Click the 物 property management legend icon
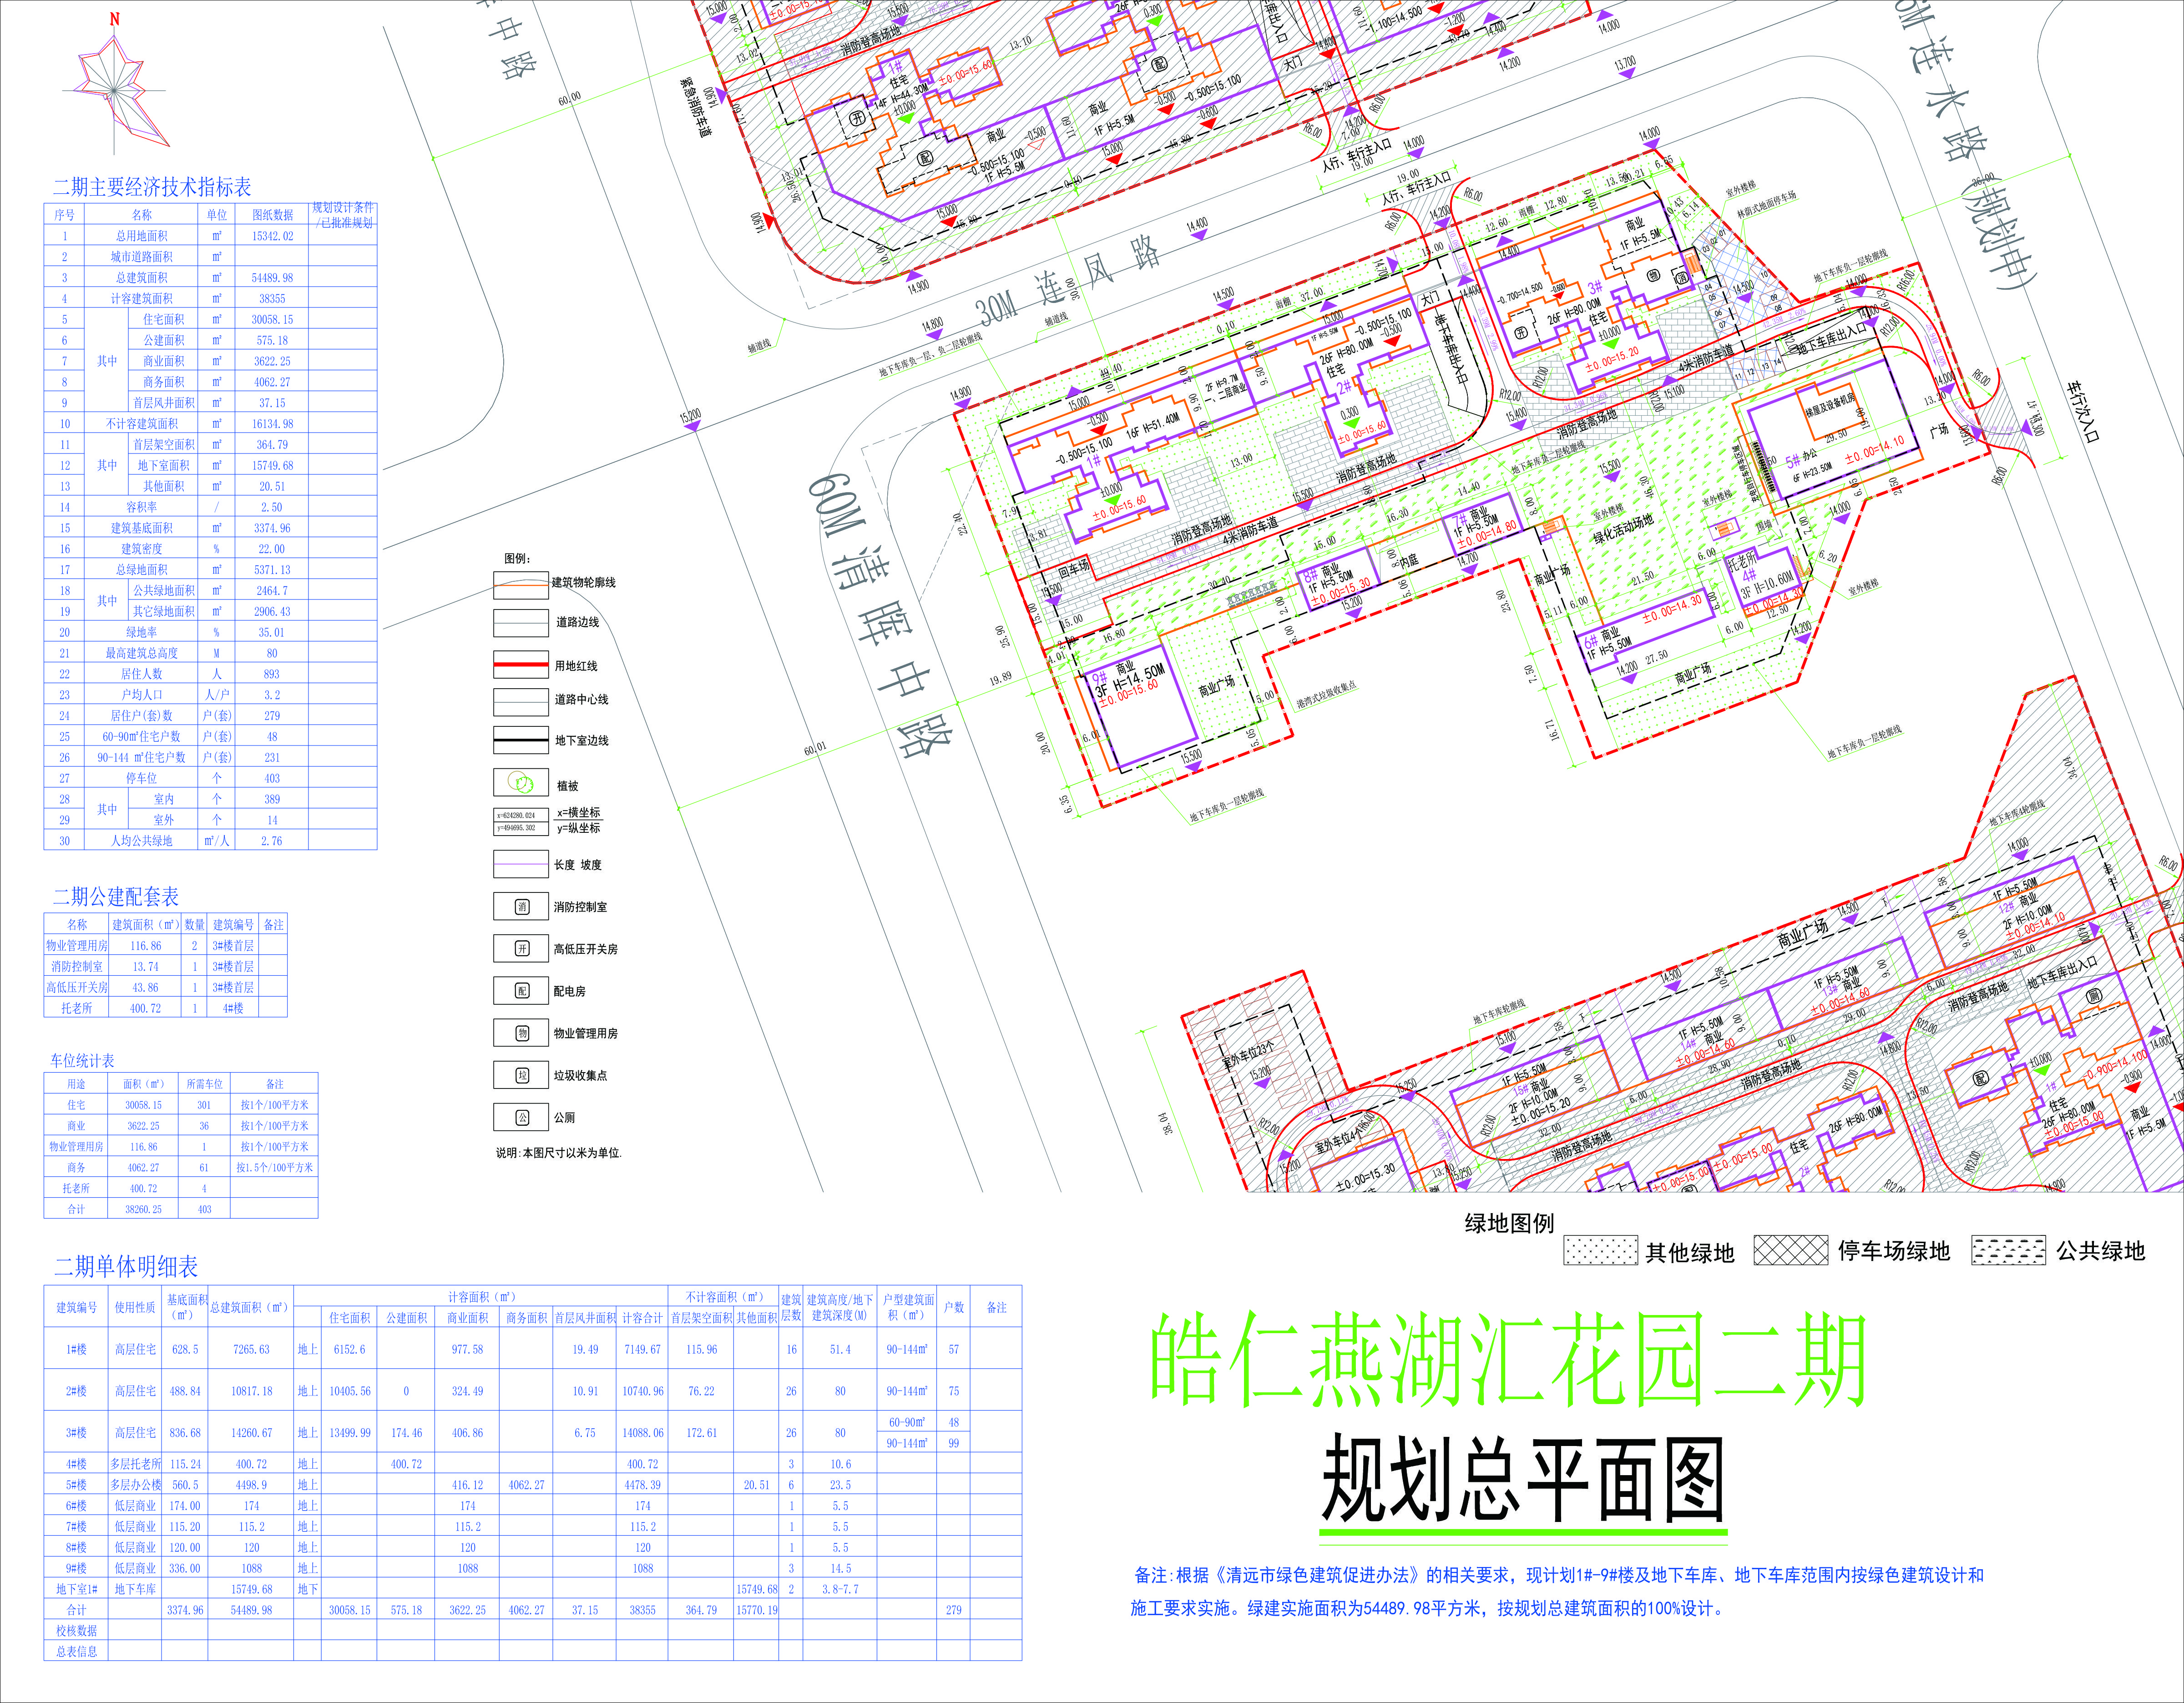 [x=521, y=1033]
